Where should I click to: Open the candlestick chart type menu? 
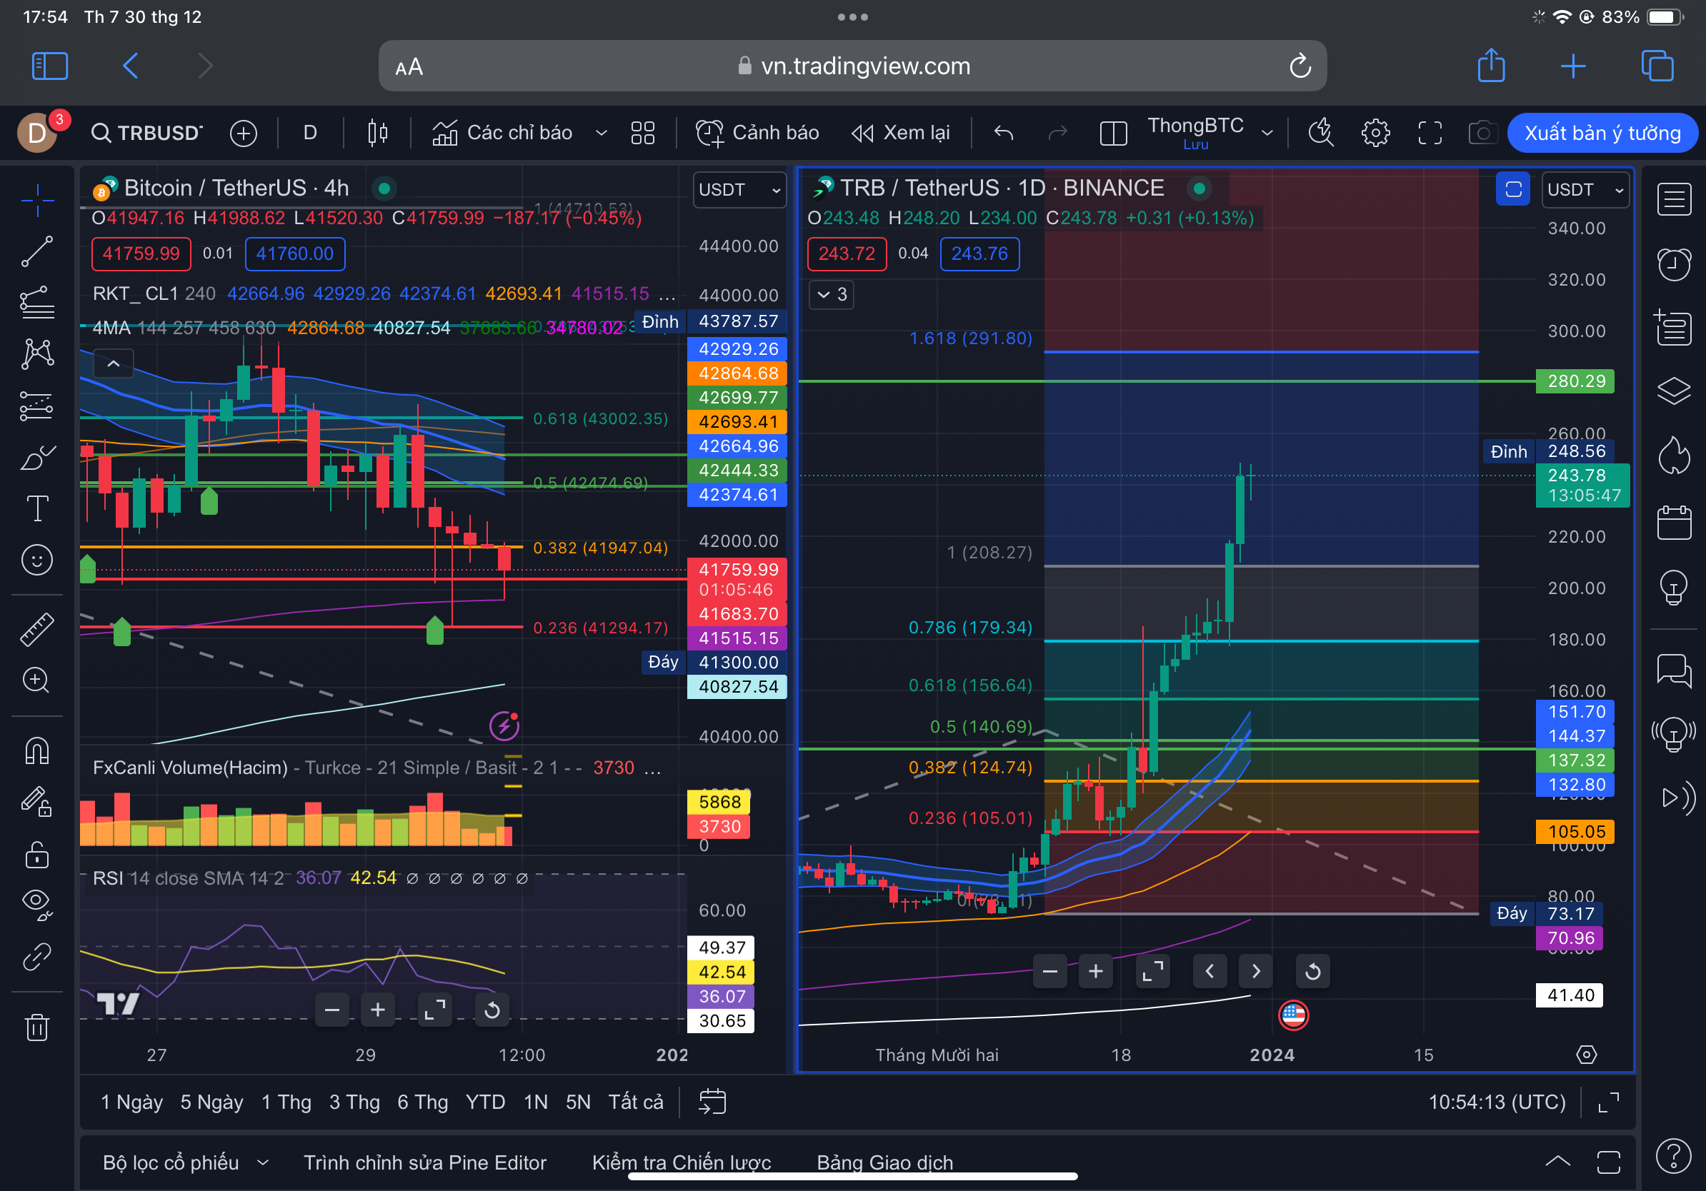(377, 133)
